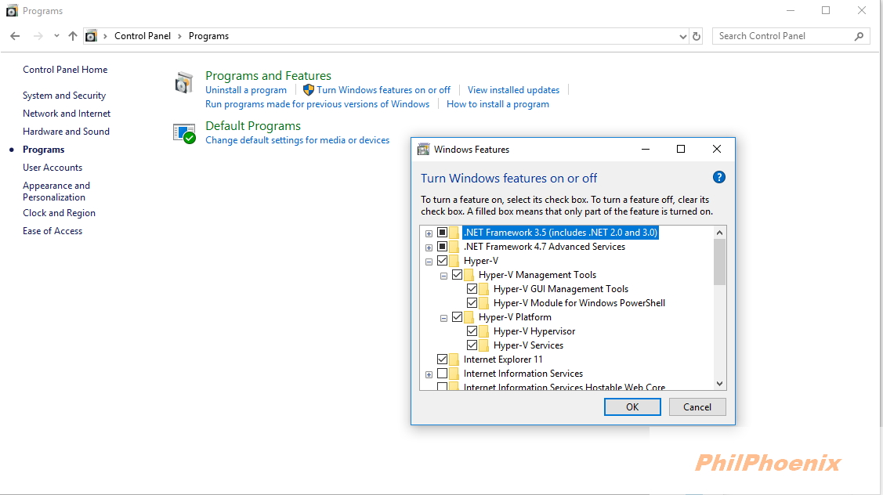This screenshot has height=495, width=883.
Task: Go back with the back arrow
Action: 15,36
